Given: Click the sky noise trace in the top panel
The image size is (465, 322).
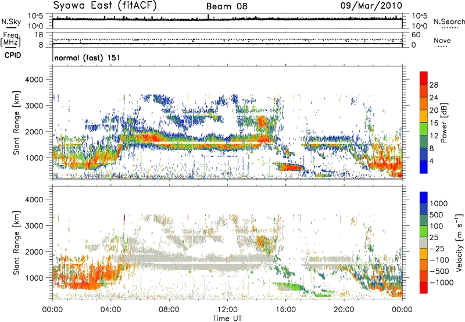Looking at the screenshot, I should (x=227, y=19).
